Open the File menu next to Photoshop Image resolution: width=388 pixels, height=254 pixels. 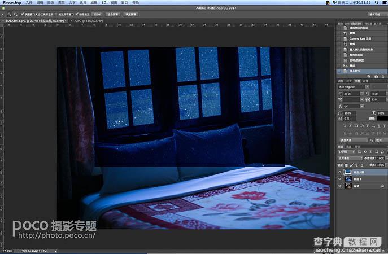[29, 2]
